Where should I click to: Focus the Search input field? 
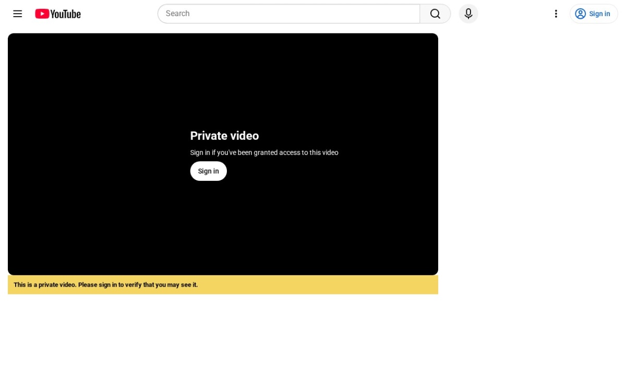point(288,14)
